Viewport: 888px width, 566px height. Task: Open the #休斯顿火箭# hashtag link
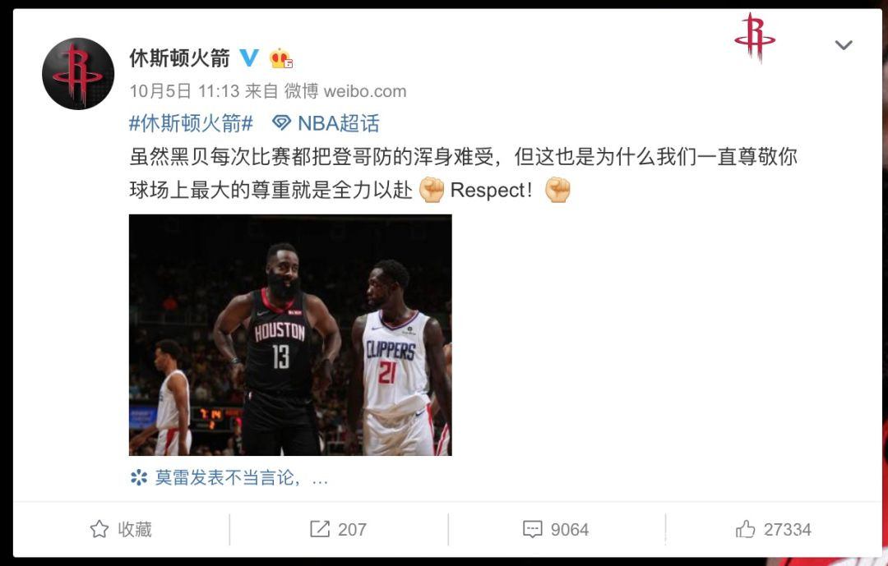[x=191, y=123]
